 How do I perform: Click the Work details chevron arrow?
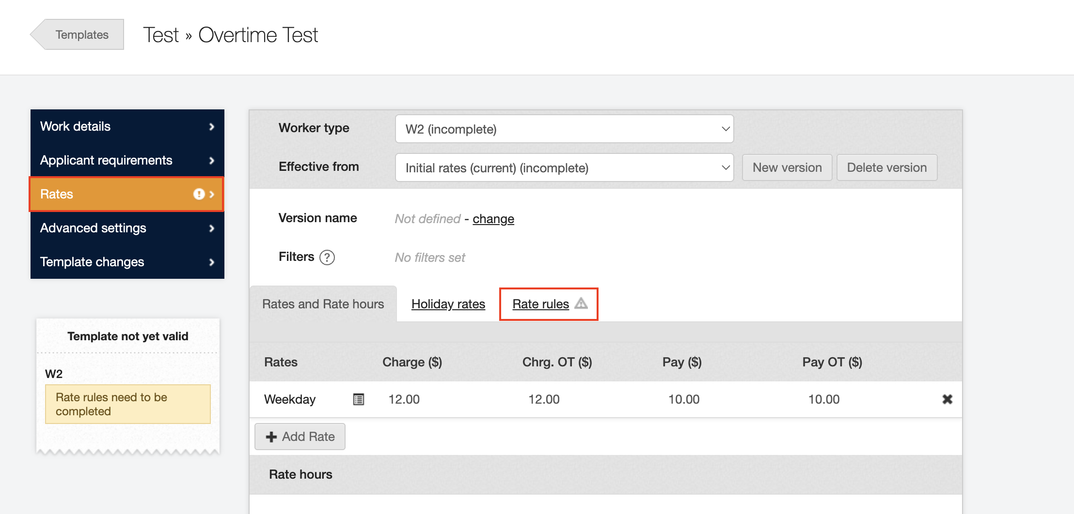click(212, 127)
